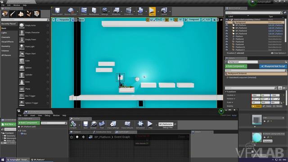Click the graph navigate back arrow
This screenshot has height=162, width=288.
(77, 137)
